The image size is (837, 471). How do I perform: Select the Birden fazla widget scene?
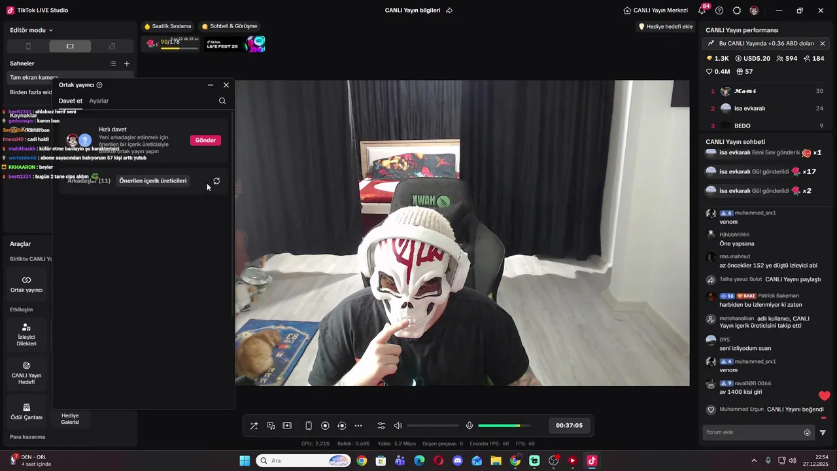29,92
